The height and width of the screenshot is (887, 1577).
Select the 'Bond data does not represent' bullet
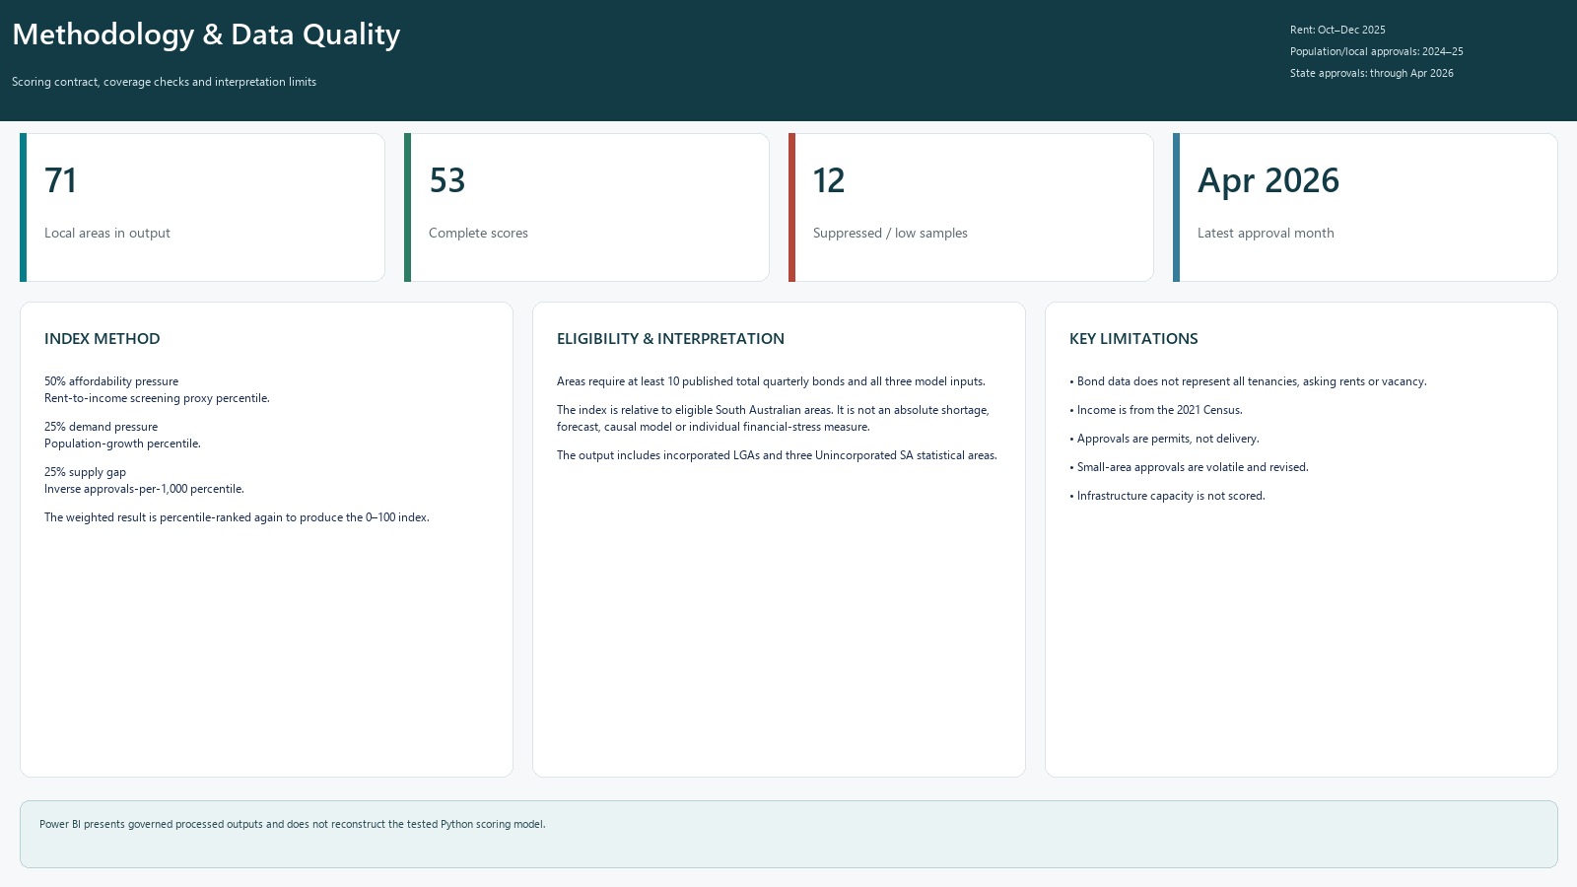1248,381
